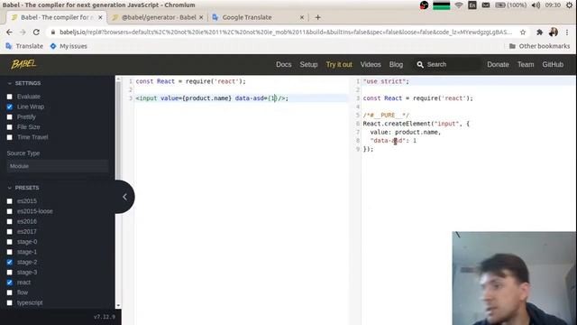This screenshot has height=325, width=577.
Task: Open Setup in the Babel navbar
Action: pos(308,64)
